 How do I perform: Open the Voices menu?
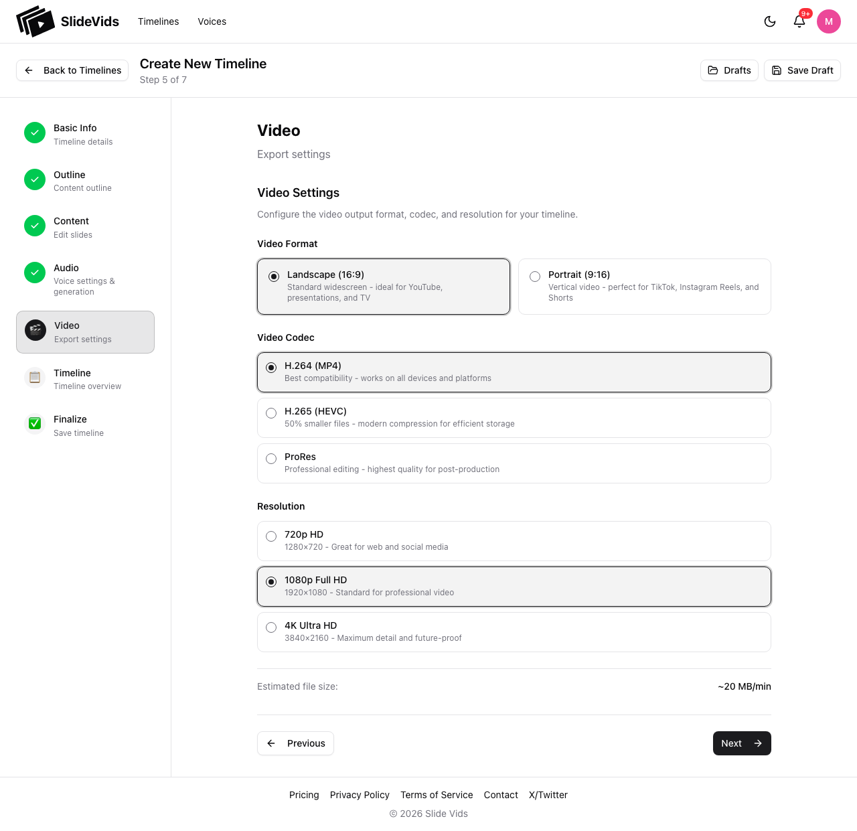(x=212, y=21)
